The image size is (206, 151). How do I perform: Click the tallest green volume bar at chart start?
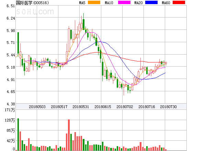[18, 135]
